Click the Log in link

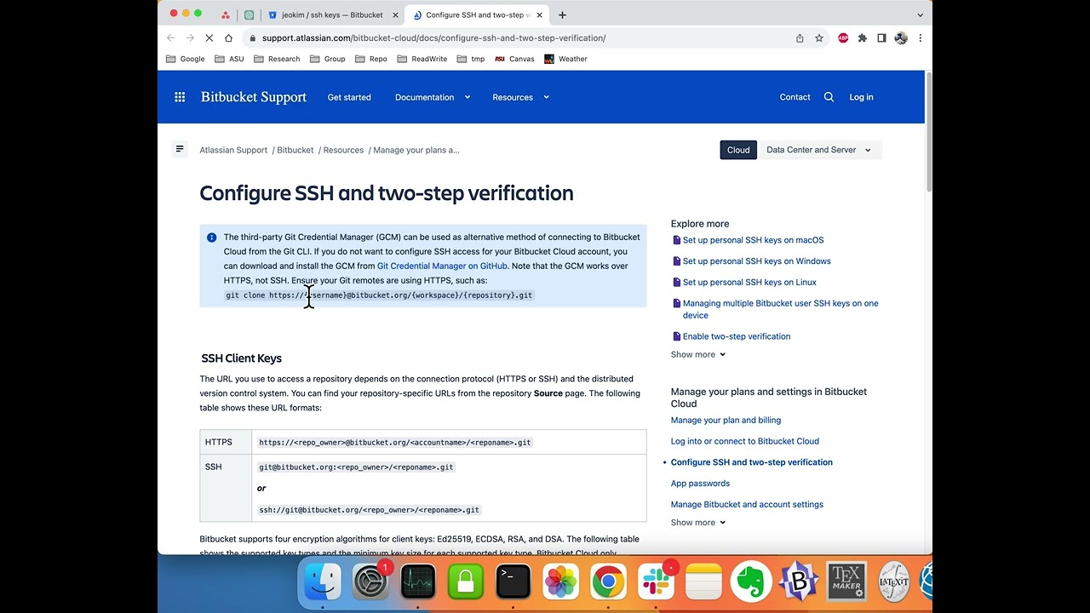point(861,97)
